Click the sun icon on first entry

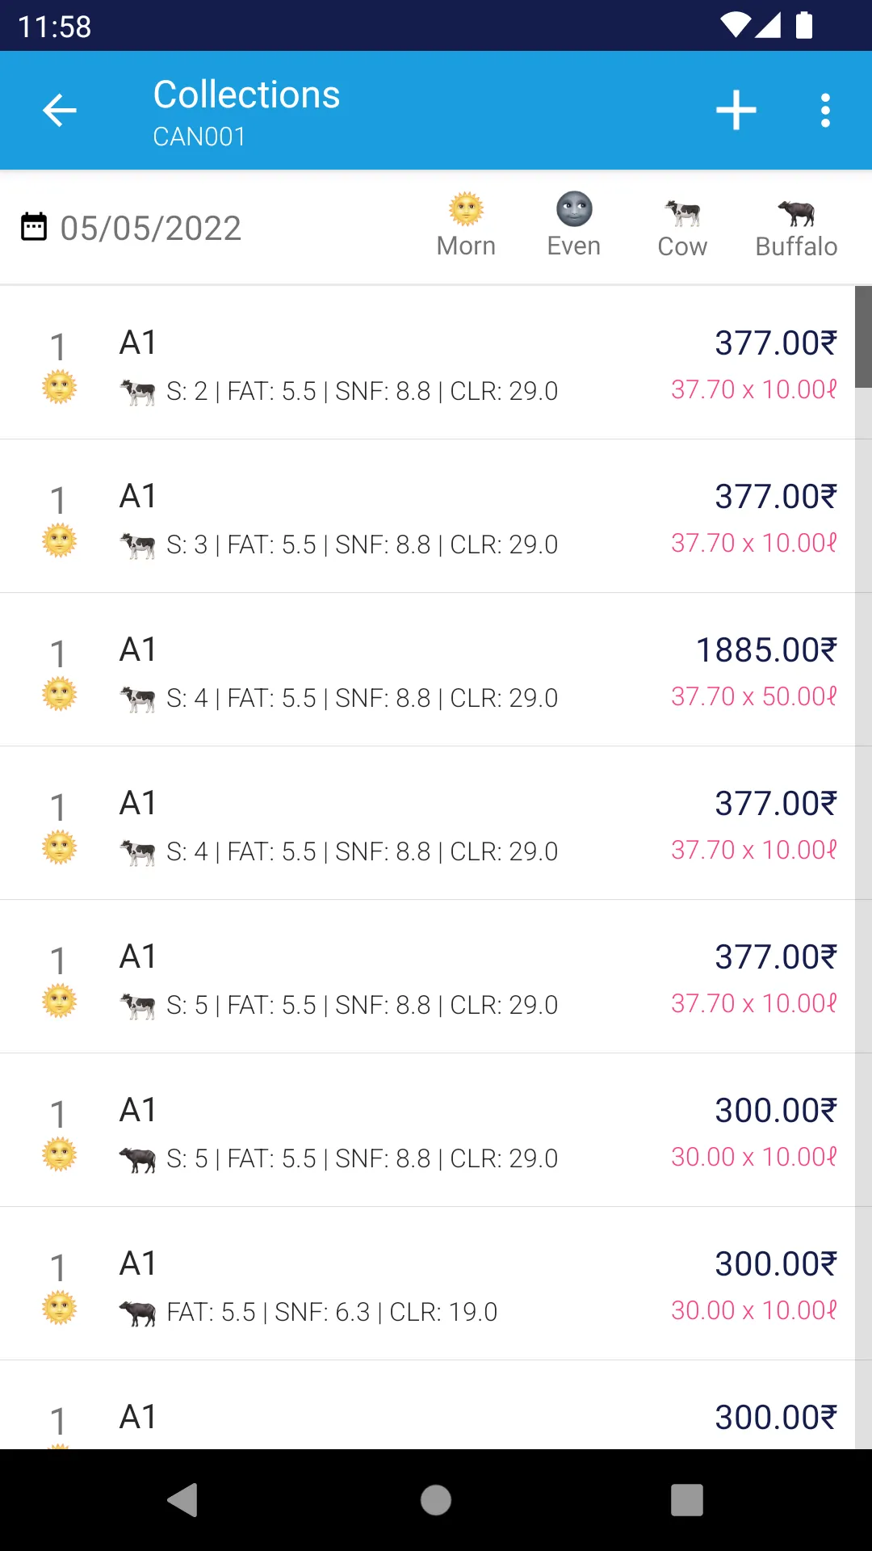[x=60, y=387]
